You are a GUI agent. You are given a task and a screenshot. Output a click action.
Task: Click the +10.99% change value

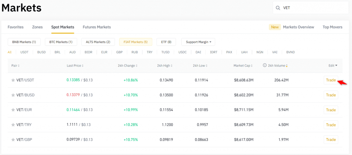click(131, 110)
